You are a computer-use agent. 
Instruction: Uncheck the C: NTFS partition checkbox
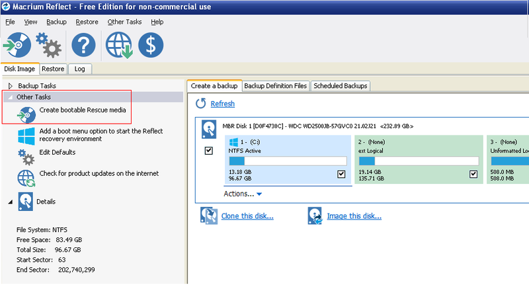click(x=341, y=174)
